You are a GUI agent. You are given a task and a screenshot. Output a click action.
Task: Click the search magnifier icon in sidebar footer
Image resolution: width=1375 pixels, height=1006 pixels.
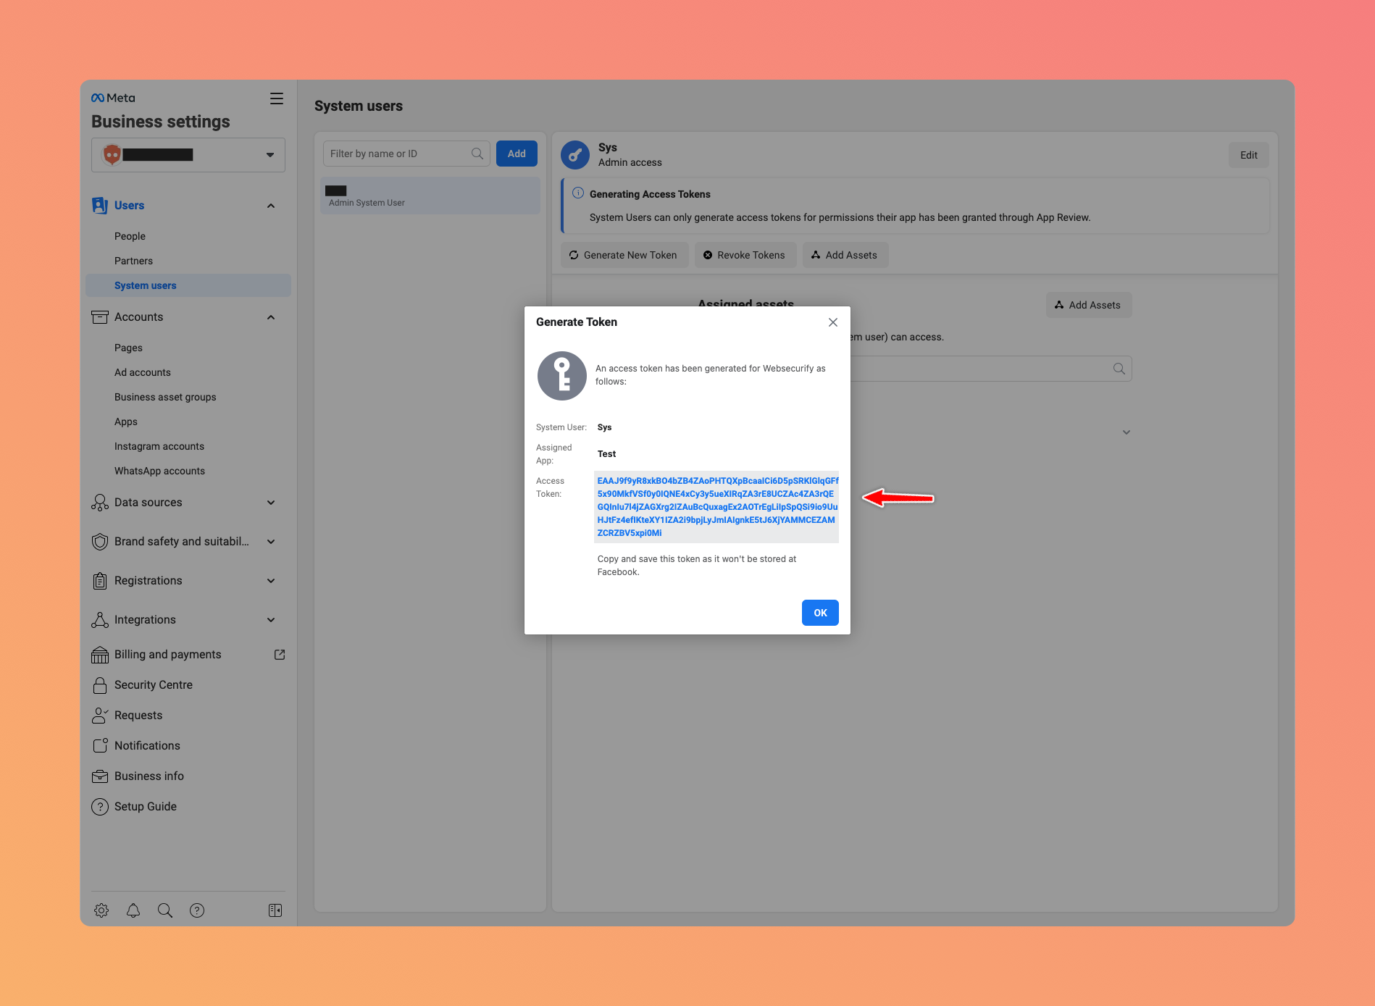tap(165, 910)
